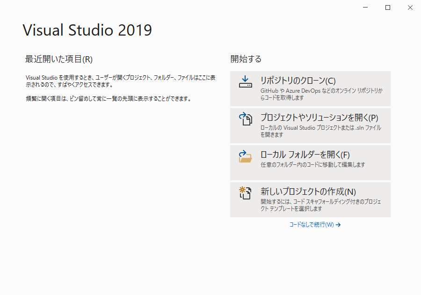Start 新しいプロジェクトの作成(N)
The image size is (421, 295).
308,192
